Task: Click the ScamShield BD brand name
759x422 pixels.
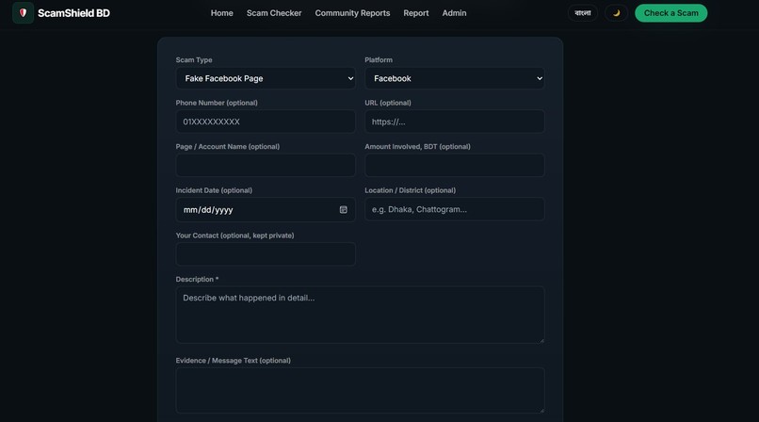Action: click(x=73, y=13)
